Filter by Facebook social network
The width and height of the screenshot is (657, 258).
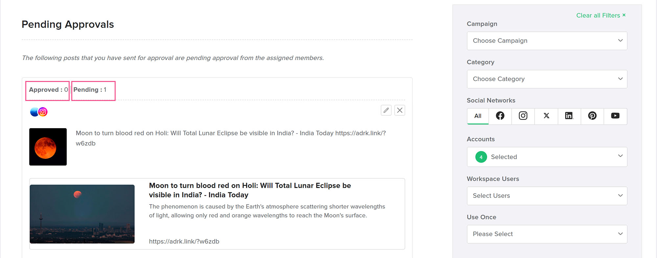pyautogui.click(x=500, y=116)
